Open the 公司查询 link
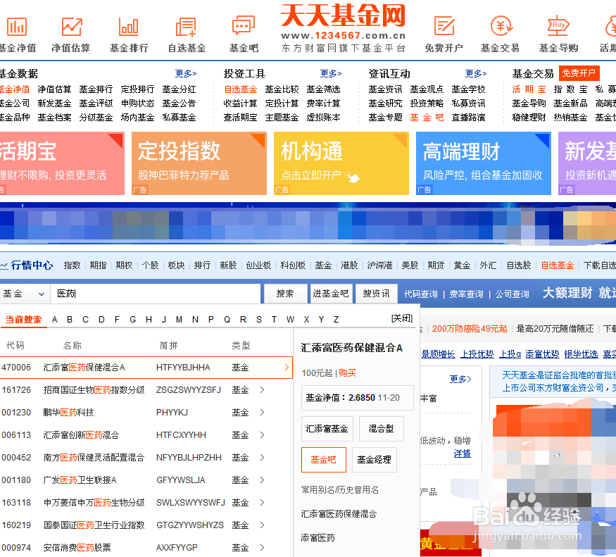Viewport: 616px width, 557px height. point(512,294)
